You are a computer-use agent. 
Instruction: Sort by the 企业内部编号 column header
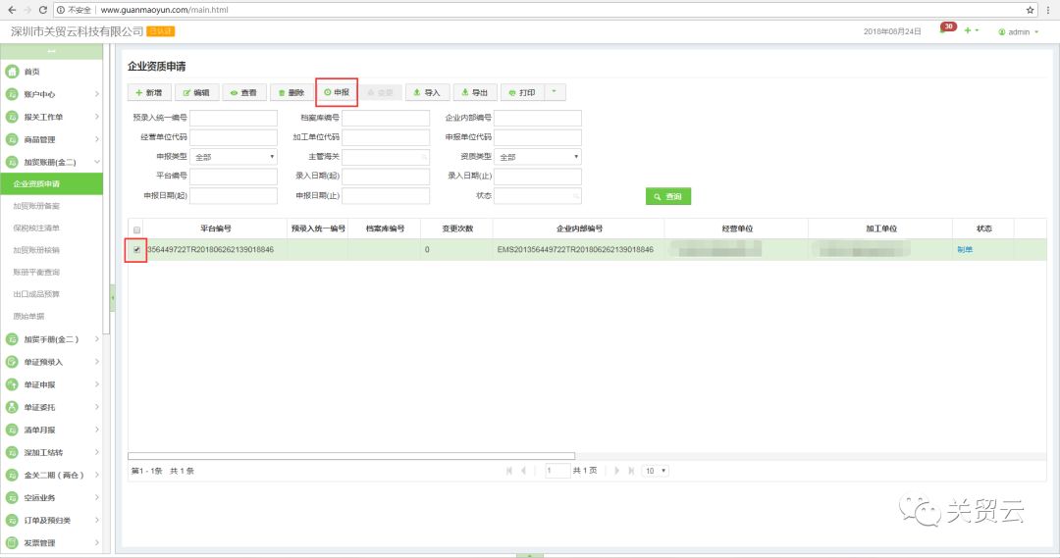coord(579,228)
